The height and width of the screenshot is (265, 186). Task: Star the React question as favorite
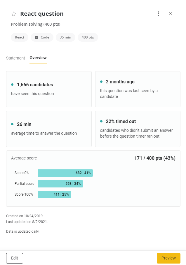13,14
